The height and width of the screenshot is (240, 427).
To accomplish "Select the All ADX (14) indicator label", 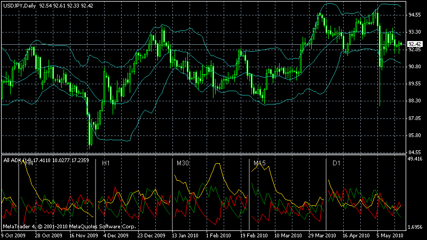I will (17, 161).
